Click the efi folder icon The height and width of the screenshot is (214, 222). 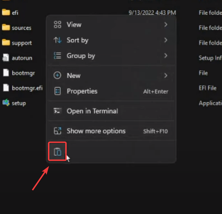point(6,13)
